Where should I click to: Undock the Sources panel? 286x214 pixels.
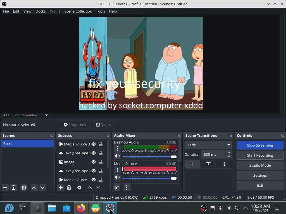click(108, 135)
